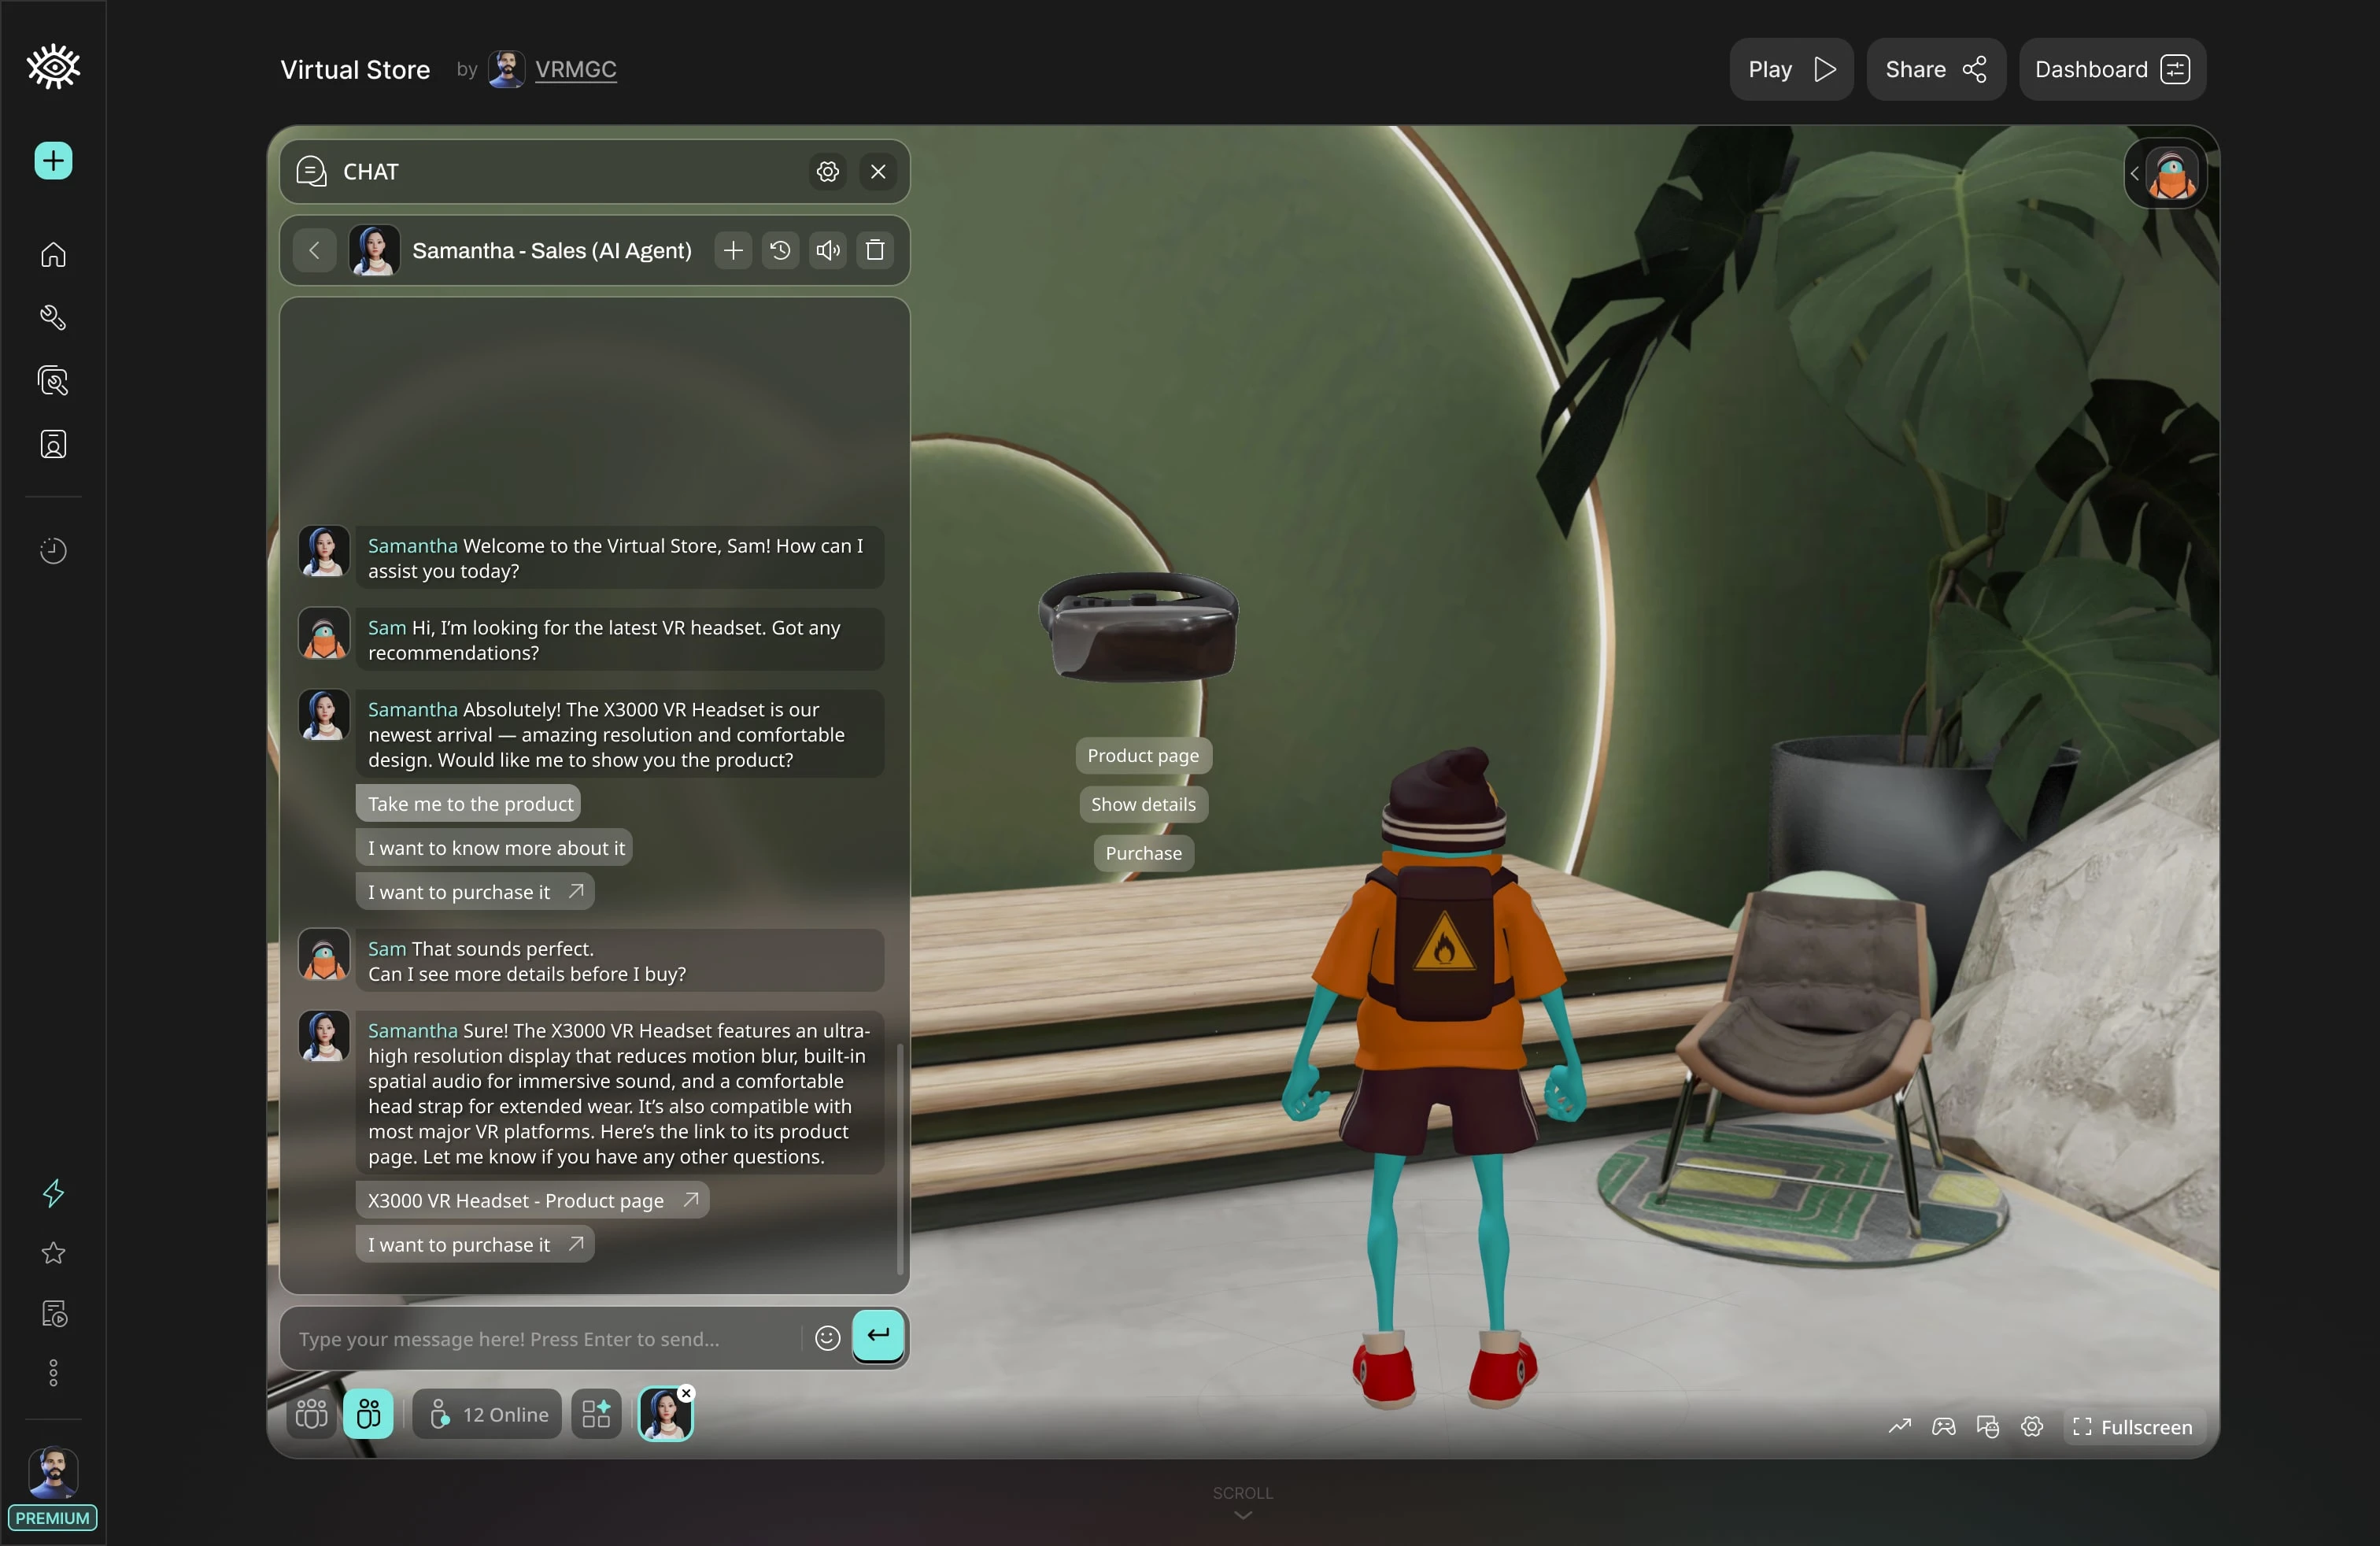Click the chat history icon
Screen dimensions: 2380x1546
780,250
